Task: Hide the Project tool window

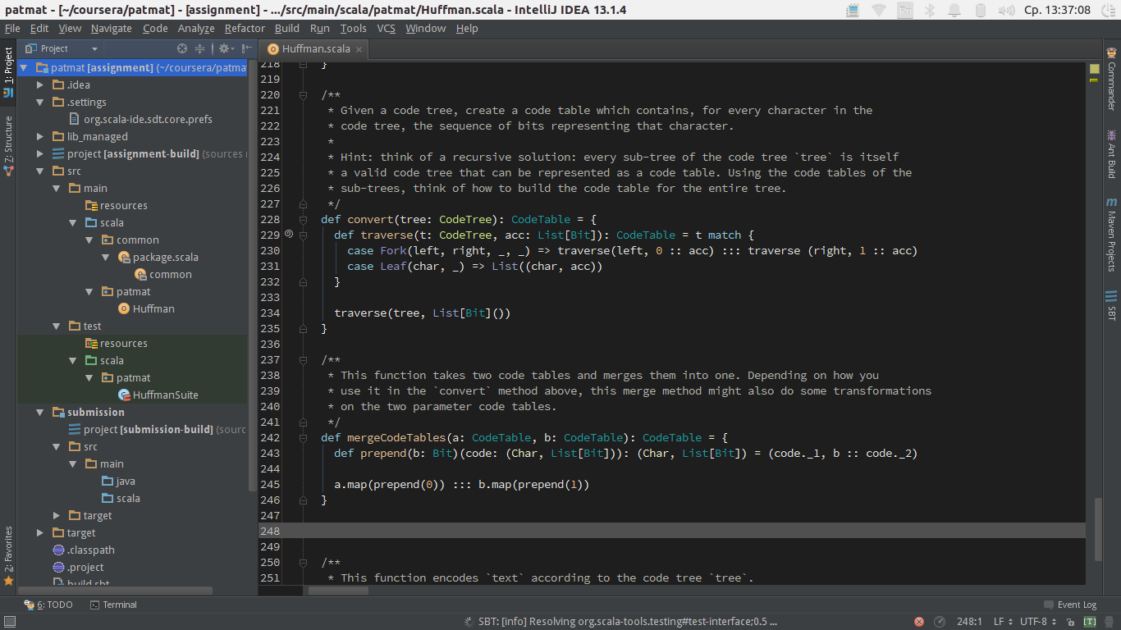Action: [246, 48]
